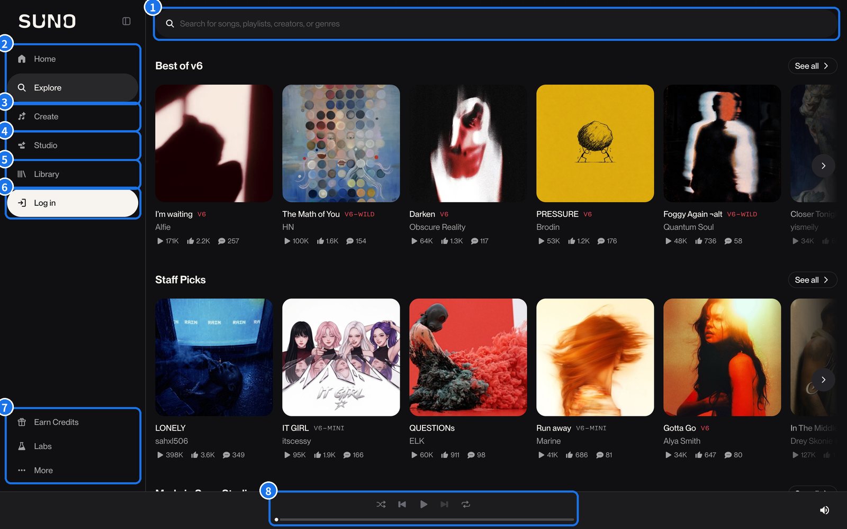The width and height of the screenshot is (847, 529).
Task: Click the like icon on Gotta Go
Action: coord(699,455)
